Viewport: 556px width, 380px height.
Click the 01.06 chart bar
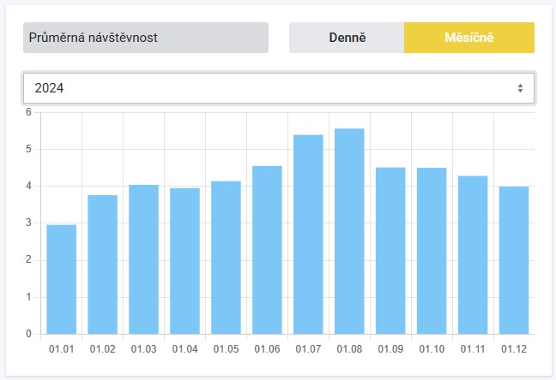coord(267,250)
